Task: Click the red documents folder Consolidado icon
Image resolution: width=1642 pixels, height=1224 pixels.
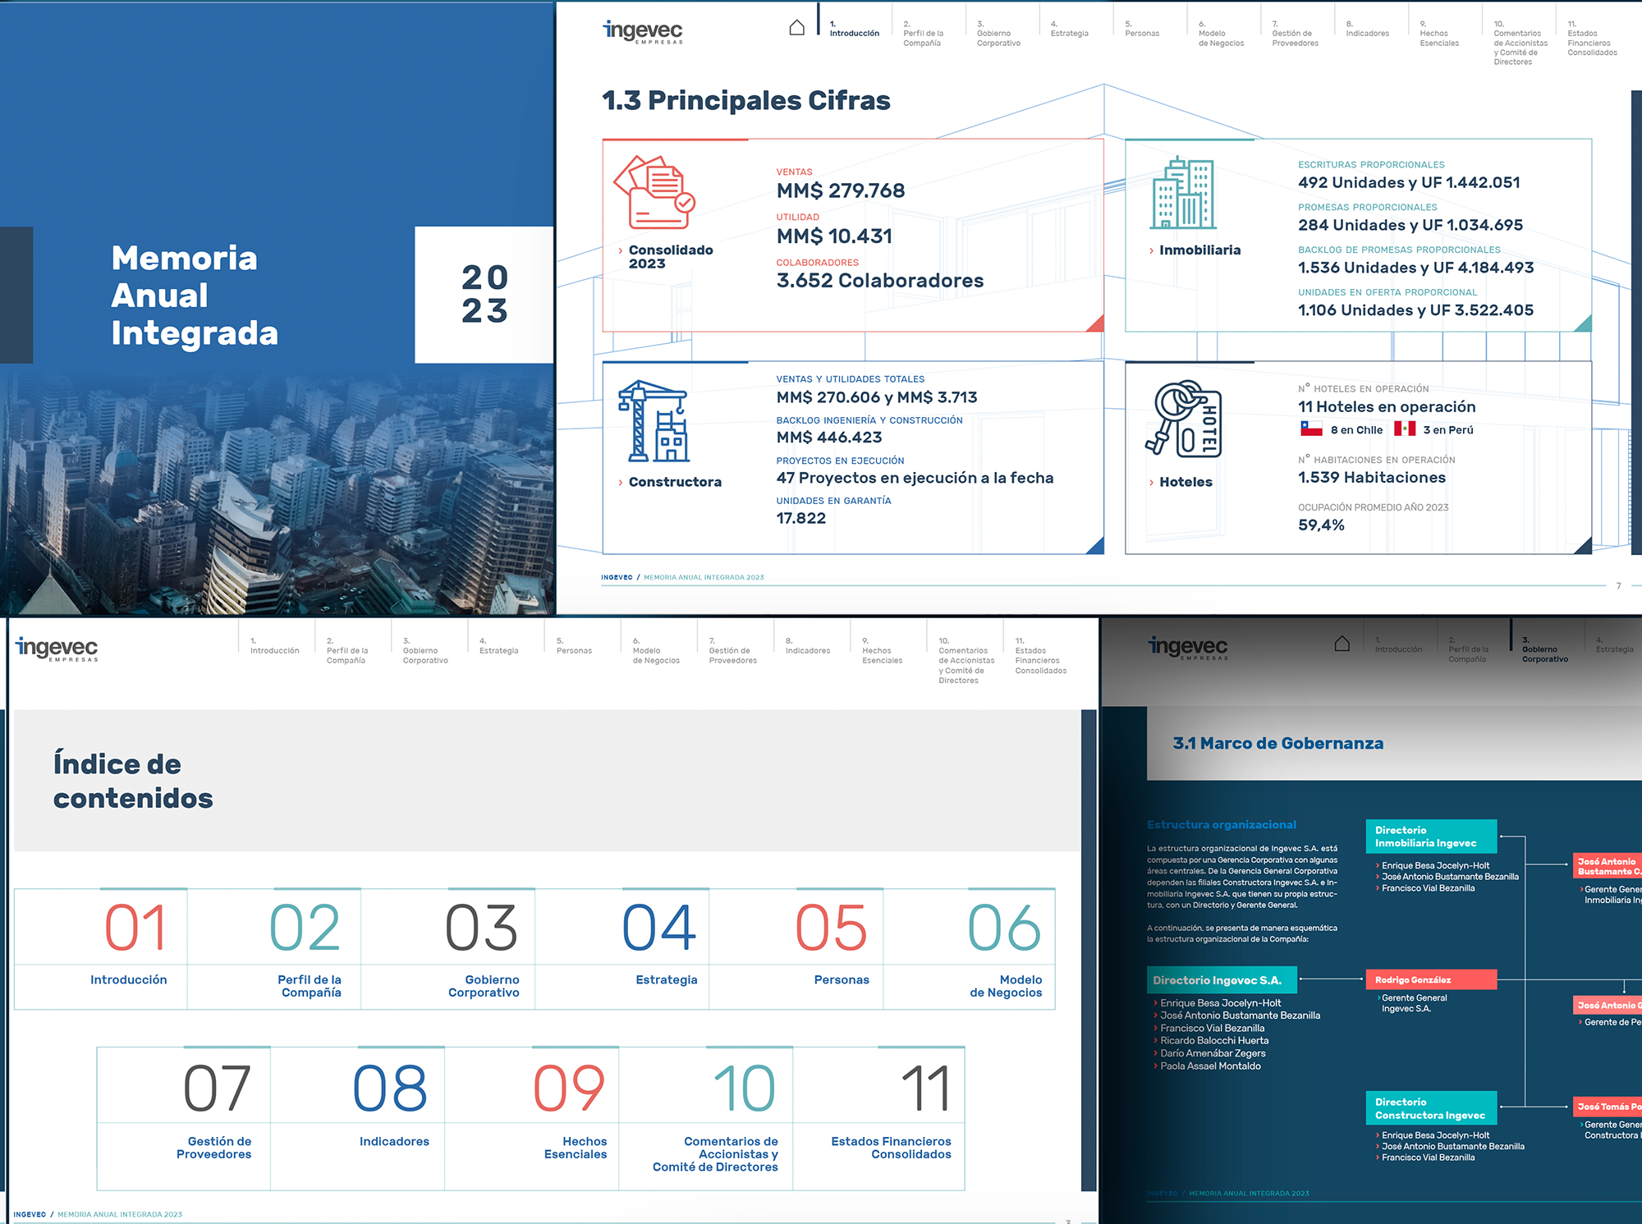Action: [654, 192]
